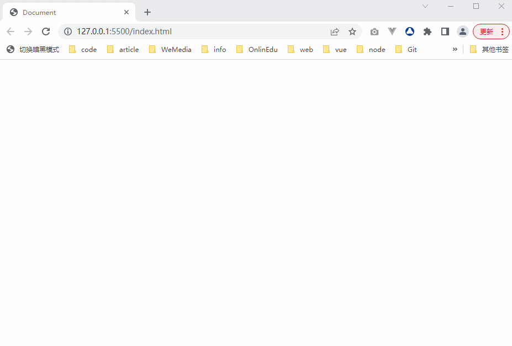Open the Vue devtools extension icon
Viewport: 512px width, 346px height.
coord(392,32)
